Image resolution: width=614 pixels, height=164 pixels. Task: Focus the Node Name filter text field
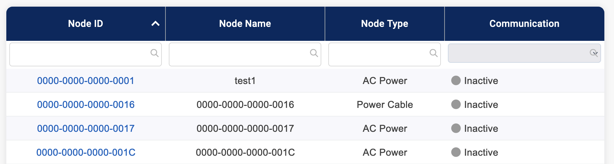click(x=239, y=54)
